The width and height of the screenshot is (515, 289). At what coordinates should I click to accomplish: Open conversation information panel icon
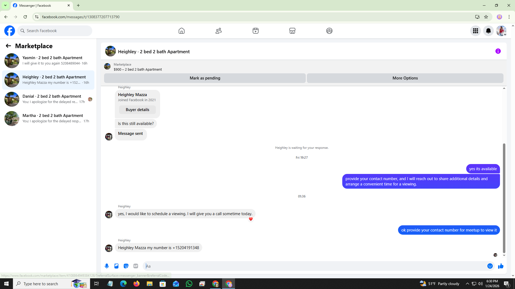coord(498,51)
